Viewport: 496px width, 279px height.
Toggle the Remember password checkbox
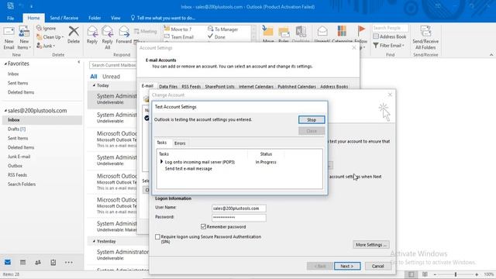(203, 227)
